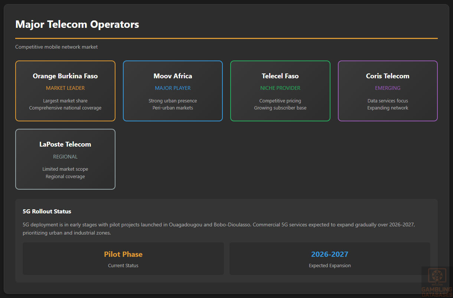Image resolution: width=453 pixels, height=298 pixels.
Task: Select the MAJOR PLAYER label
Action: pyautogui.click(x=173, y=88)
